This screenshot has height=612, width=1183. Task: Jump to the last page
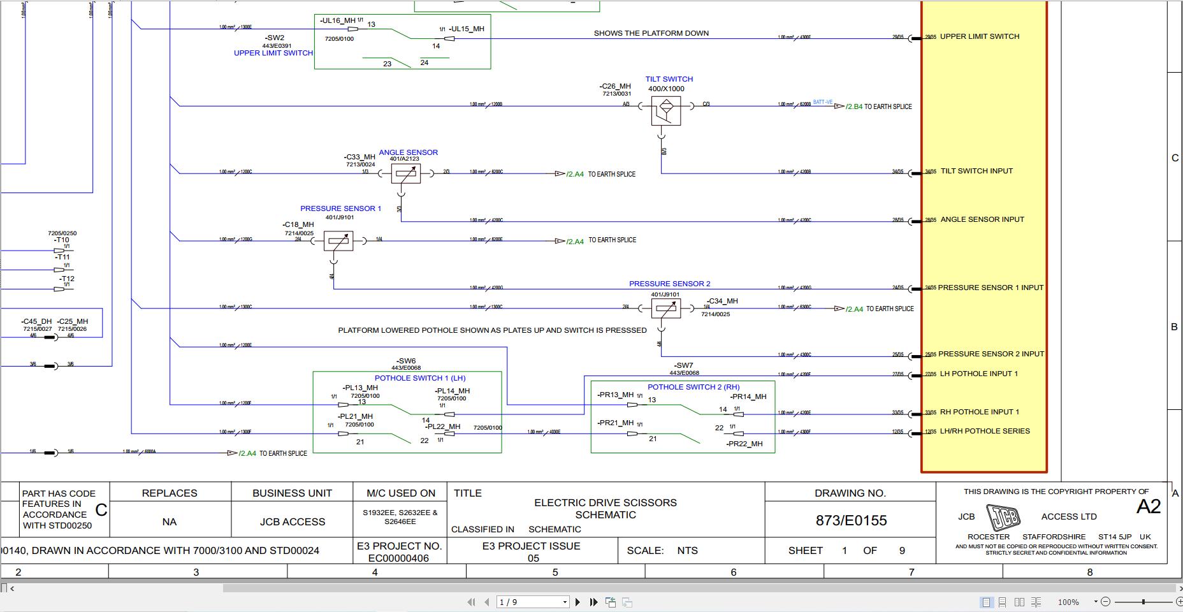[x=593, y=602]
